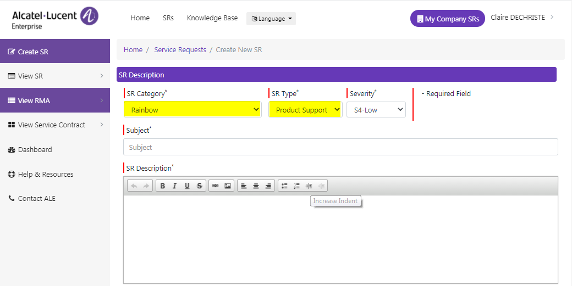Viewport: 572px width, 286px height.
Task: Open the SR Category dropdown
Action: pos(193,110)
